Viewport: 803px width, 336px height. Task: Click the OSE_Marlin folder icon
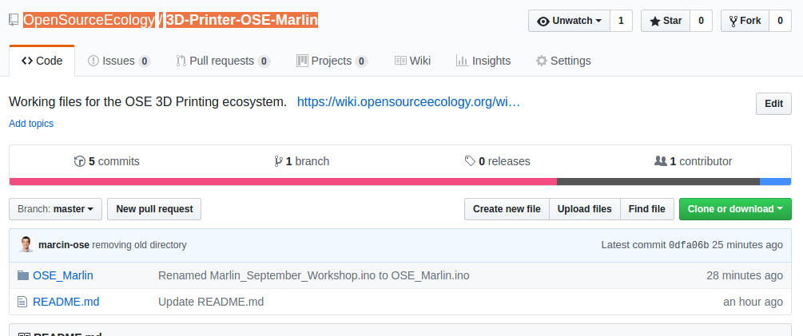[23, 275]
